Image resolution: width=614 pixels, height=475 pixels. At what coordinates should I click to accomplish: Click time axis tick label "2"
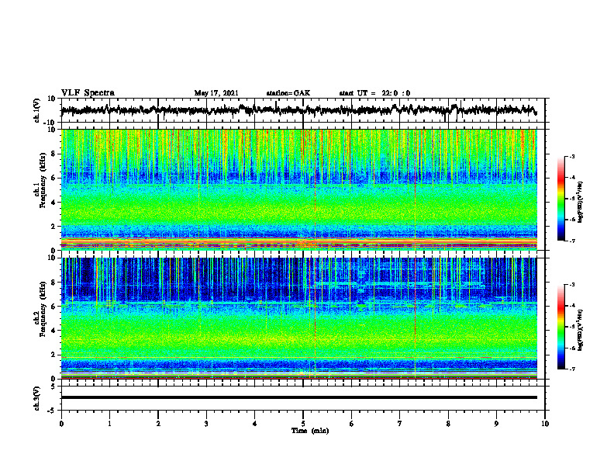click(x=158, y=424)
